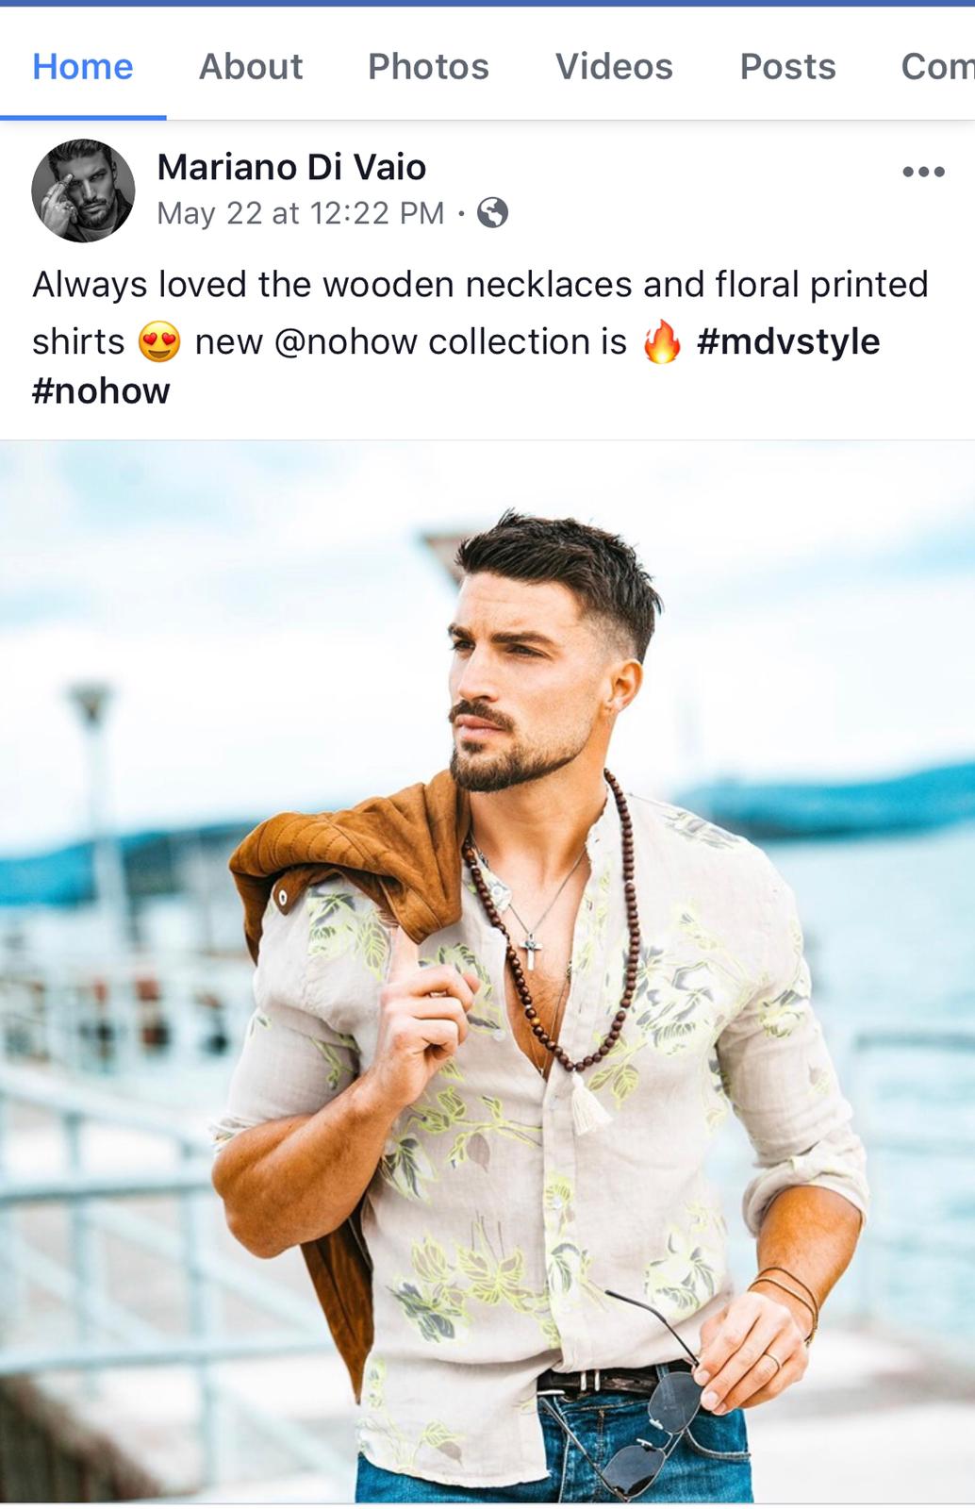Switch to the About tab
Image resolution: width=975 pixels, height=1509 pixels.
pos(251,66)
